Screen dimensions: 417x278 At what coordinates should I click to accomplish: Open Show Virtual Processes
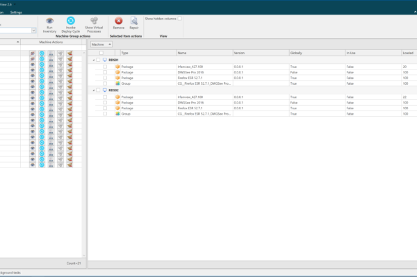point(94,22)
